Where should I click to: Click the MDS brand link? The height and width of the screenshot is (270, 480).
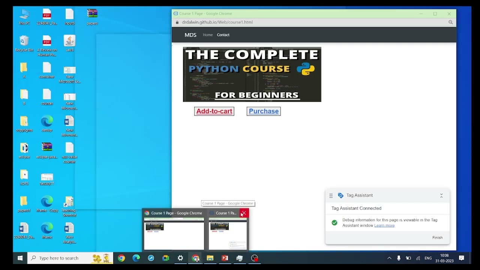point(190,35)
